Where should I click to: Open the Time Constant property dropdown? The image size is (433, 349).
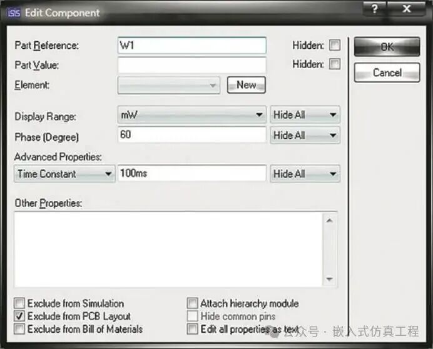[x=64, y=174]
